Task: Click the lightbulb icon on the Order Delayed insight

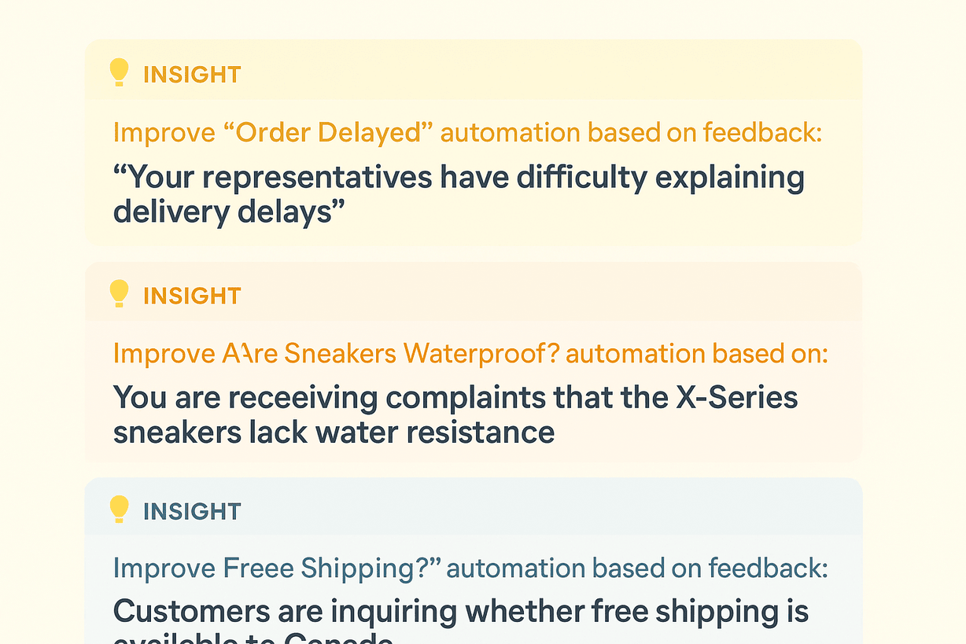Action: point(119,73)
